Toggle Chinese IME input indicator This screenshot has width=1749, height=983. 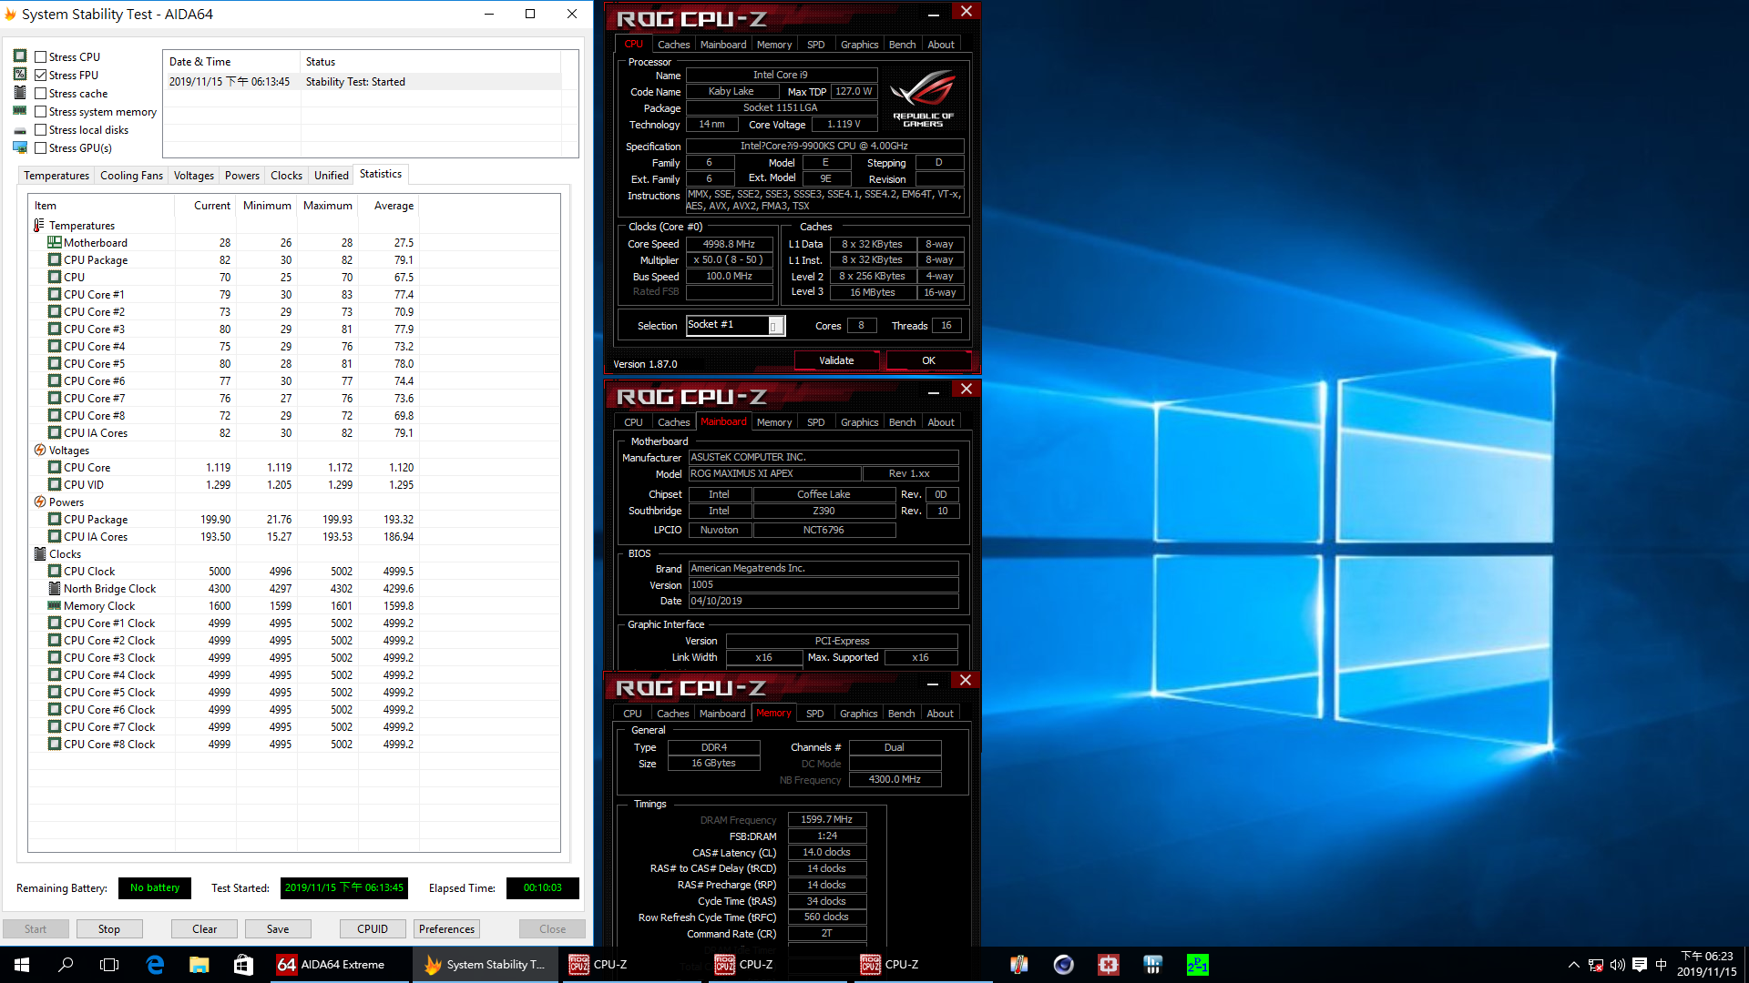(x=1661, y=965)
